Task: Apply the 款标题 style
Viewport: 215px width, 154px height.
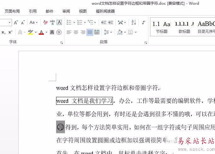Action: click(184, 27)
